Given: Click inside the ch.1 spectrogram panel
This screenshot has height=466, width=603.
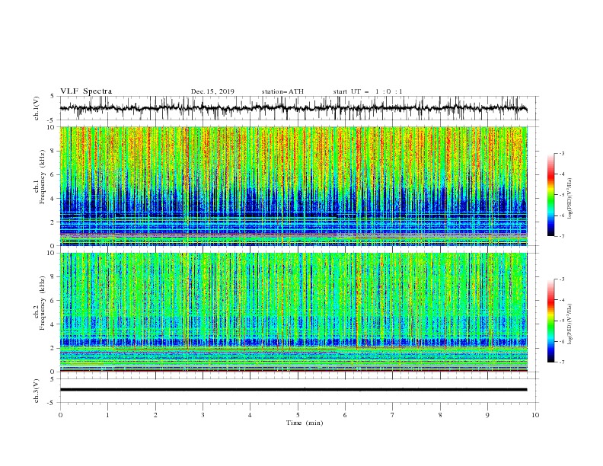Looking at the screenshot, I should (x=293, y=186).
